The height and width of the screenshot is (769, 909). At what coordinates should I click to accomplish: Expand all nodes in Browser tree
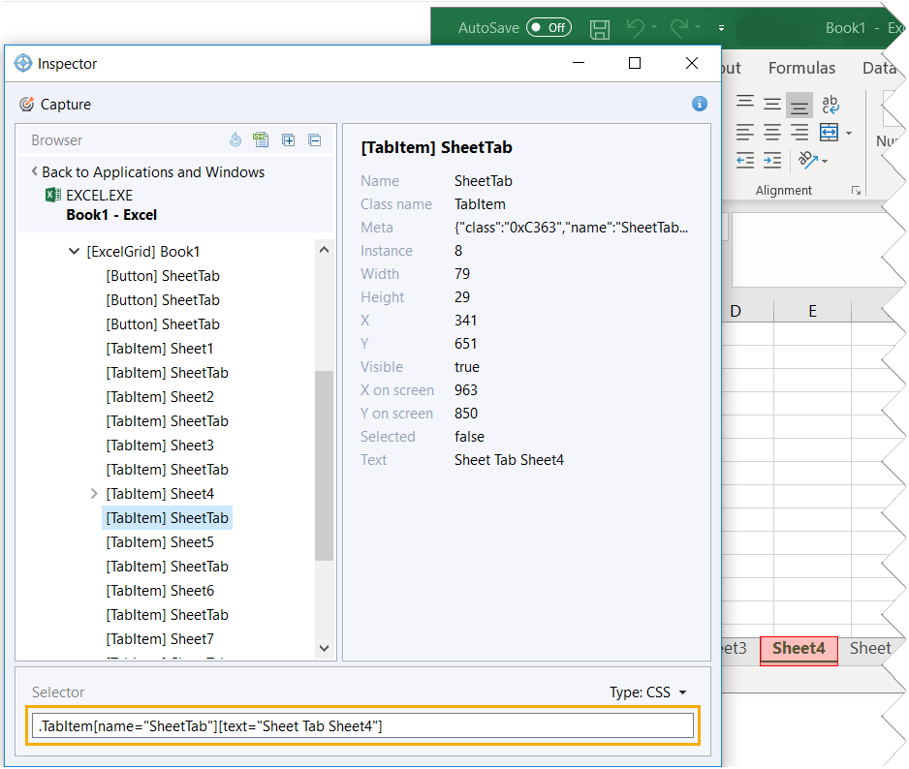[x=288, y=139]
